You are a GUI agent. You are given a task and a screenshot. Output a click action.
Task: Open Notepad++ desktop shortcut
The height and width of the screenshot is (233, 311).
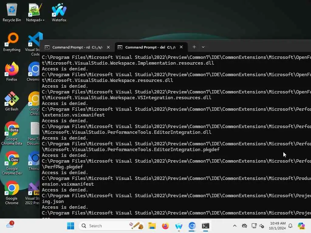coord(35,12)
